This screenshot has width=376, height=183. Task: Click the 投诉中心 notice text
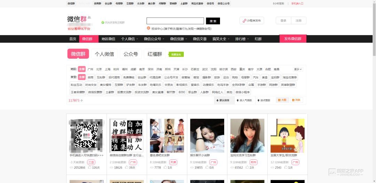click(x=181, y=28)
